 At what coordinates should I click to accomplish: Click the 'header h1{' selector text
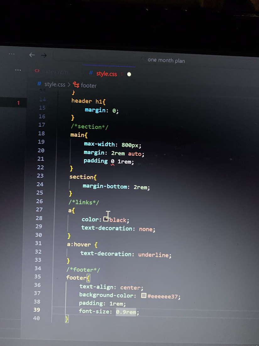point(88,101)
